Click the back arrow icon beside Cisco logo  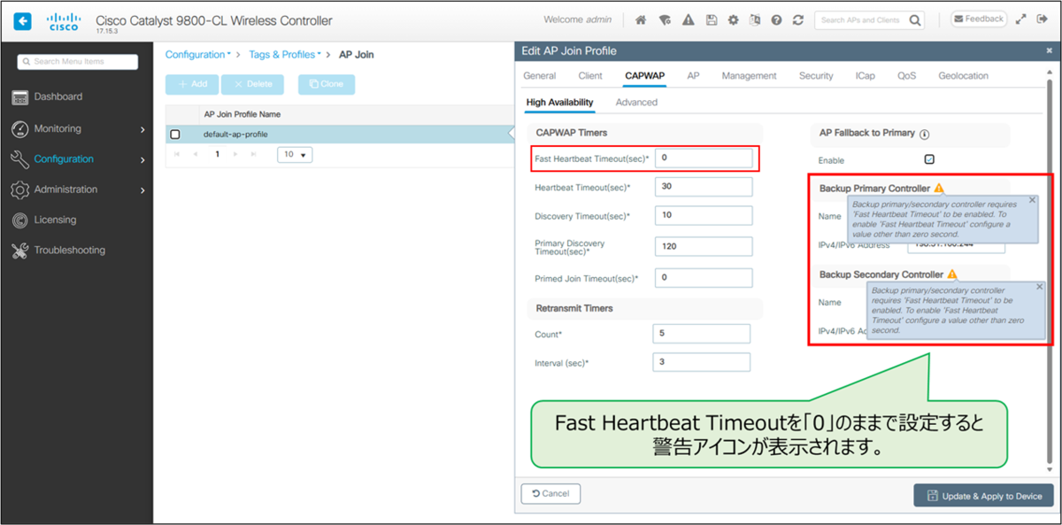(x=23, y=19)
